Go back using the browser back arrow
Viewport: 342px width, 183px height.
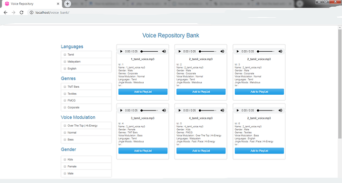(x=5, y=13)
